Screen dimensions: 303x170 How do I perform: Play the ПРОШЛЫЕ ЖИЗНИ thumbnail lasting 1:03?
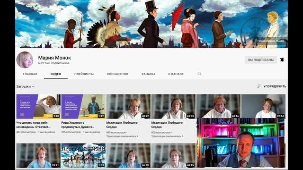83,155
